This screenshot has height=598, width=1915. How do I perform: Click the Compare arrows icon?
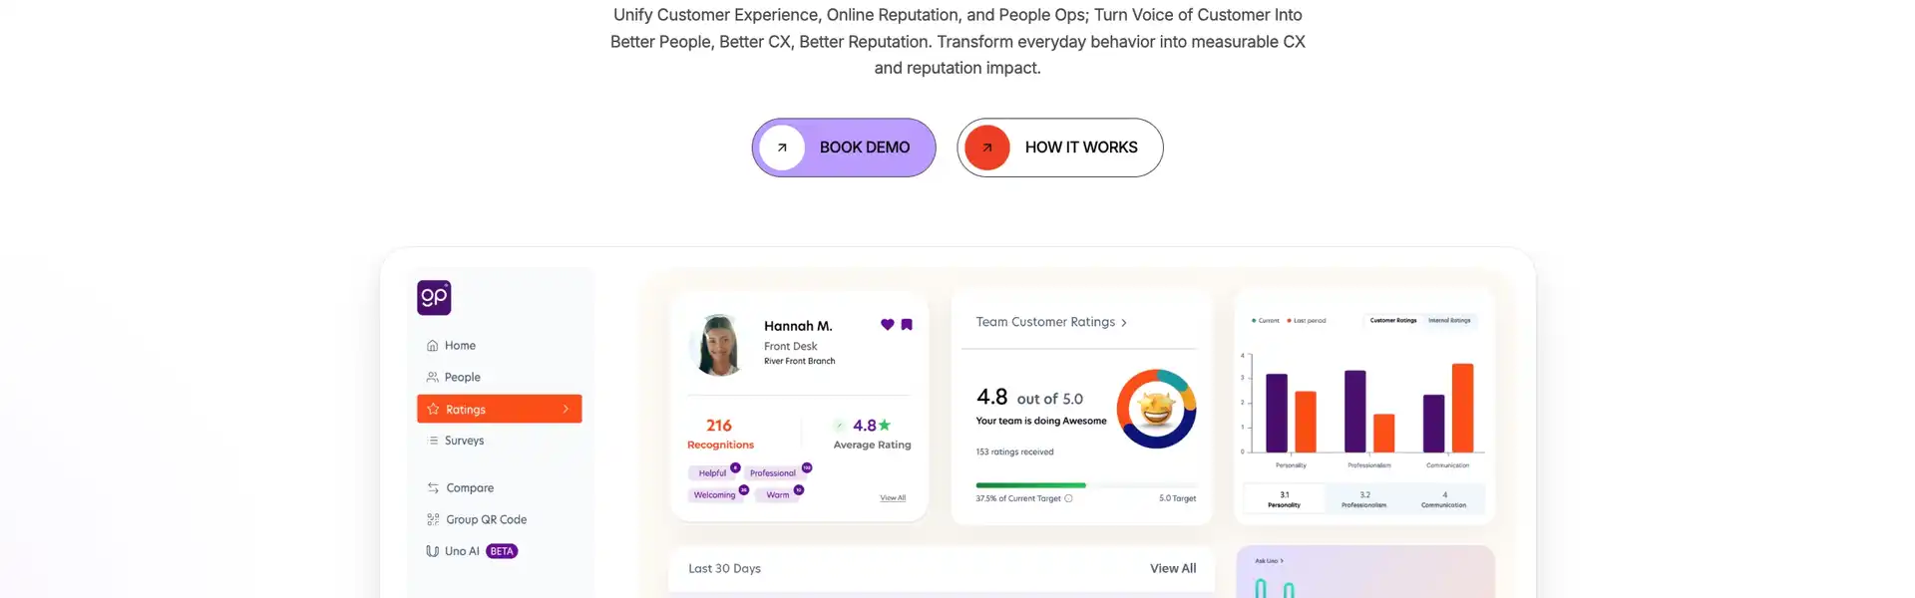coord(433,487)
